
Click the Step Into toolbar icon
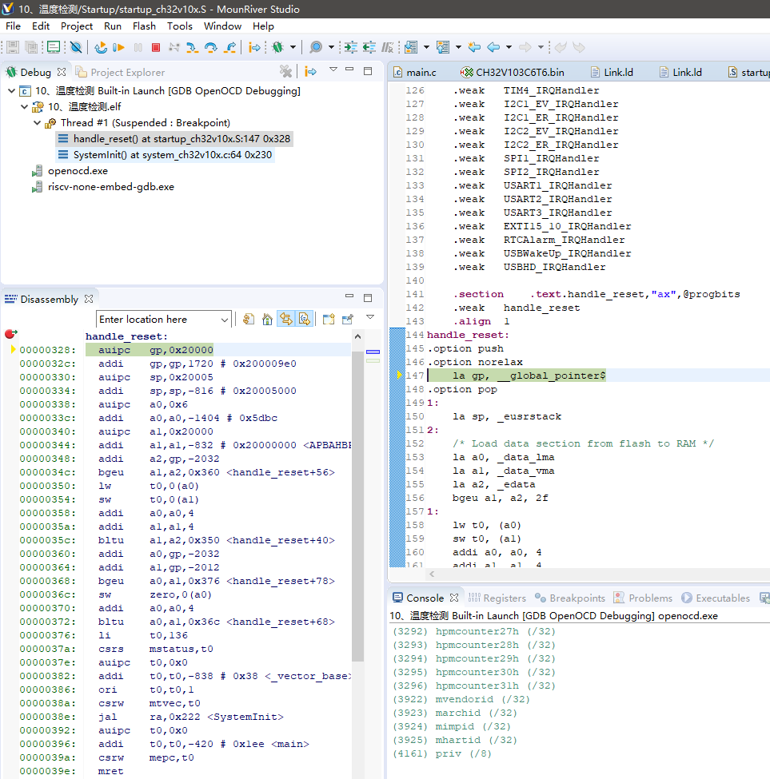click(192, 48)
